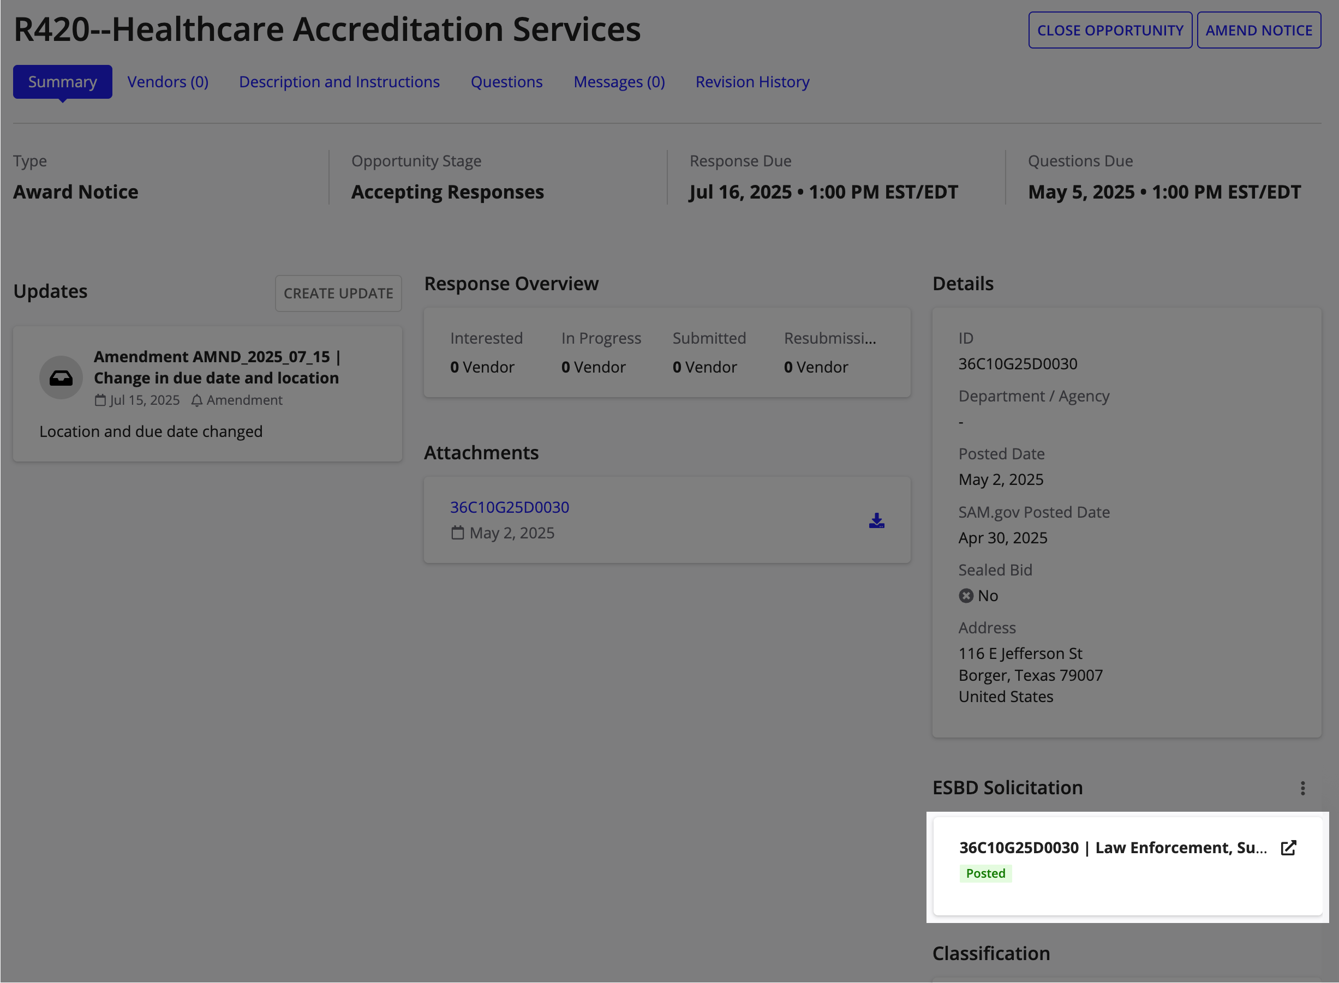Click the address line 116 E Jefferson St

click(x=1020, y=654)
